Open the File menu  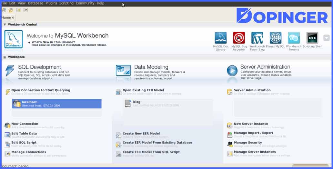click(x=4, y=3)
